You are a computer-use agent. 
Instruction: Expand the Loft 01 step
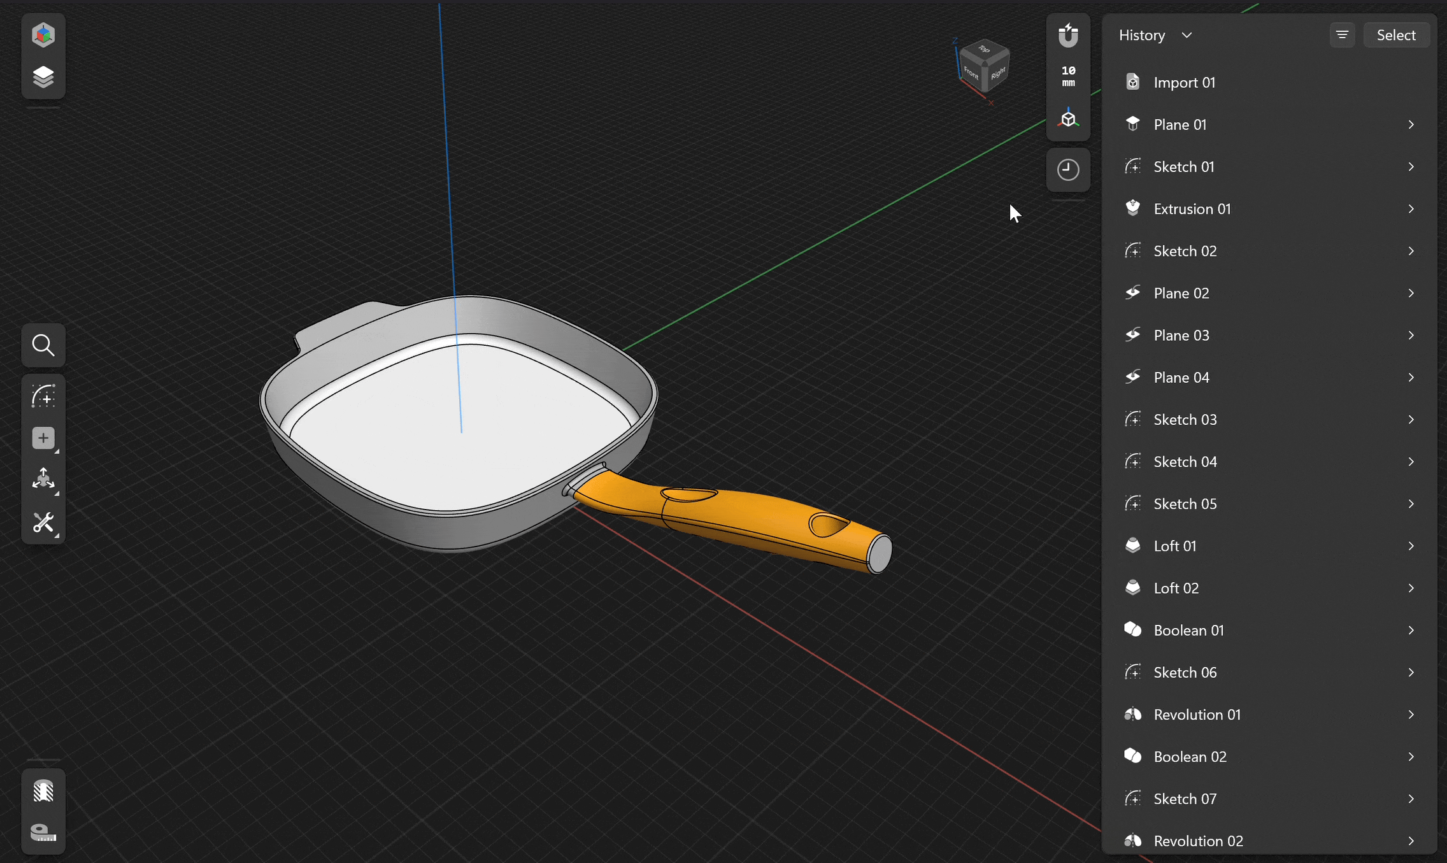tap(1411, 546)
